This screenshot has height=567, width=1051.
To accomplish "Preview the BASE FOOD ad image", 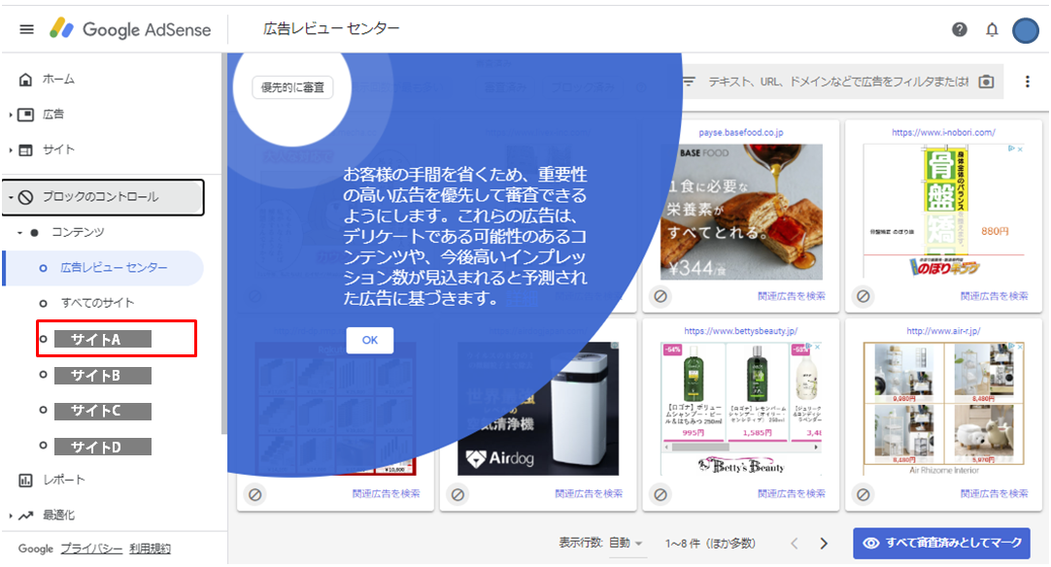I will click(741, 212).
